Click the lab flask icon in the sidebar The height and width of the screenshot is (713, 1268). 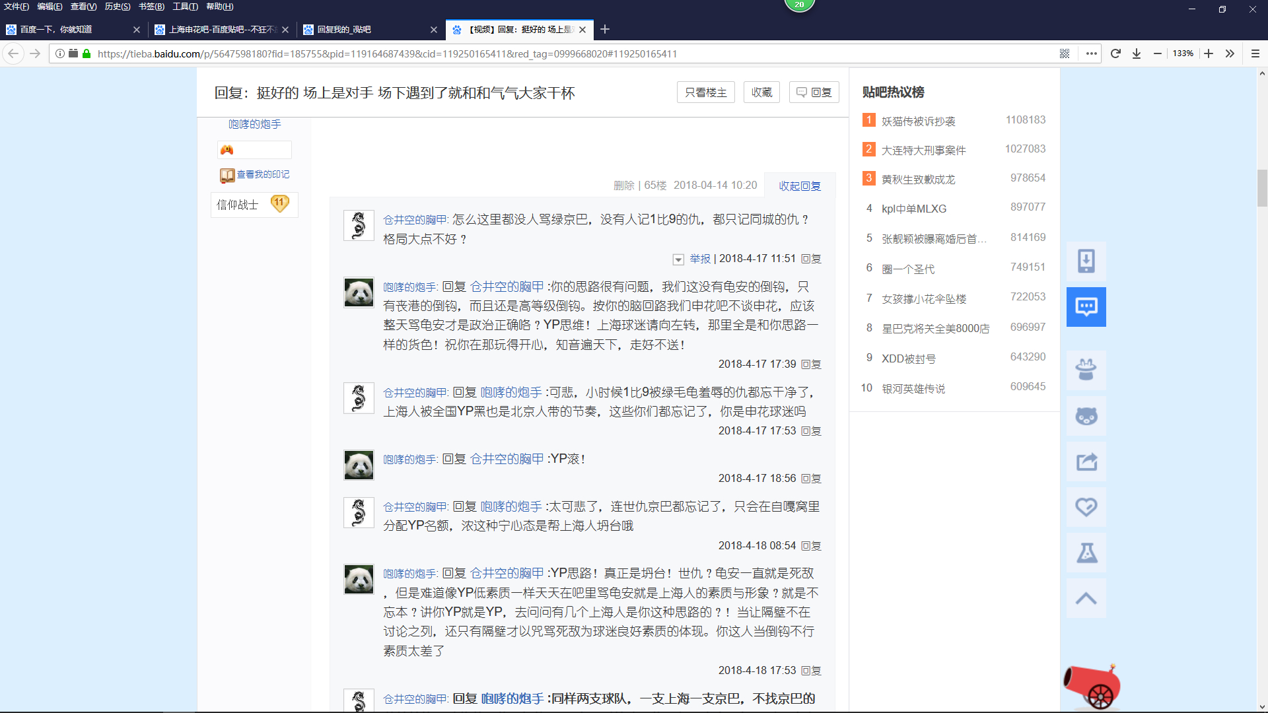pyautogui.click(x=1086, y=553)
